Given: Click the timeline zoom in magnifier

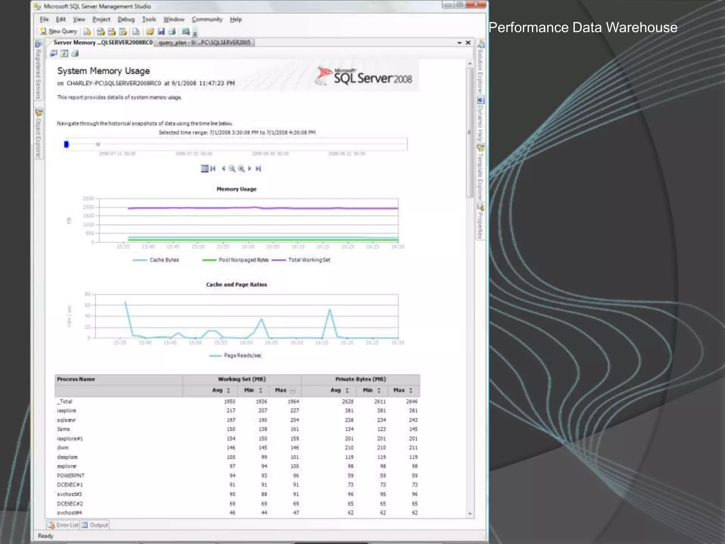Looking at the screenshot, I should (241, 169).
